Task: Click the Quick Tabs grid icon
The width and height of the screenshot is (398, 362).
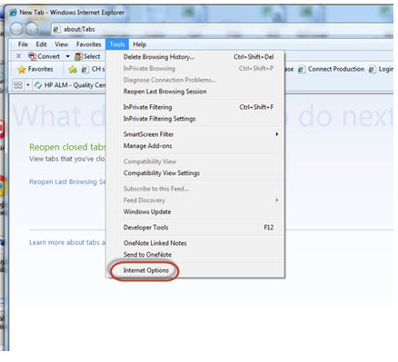Action: [x=18, y=85]
